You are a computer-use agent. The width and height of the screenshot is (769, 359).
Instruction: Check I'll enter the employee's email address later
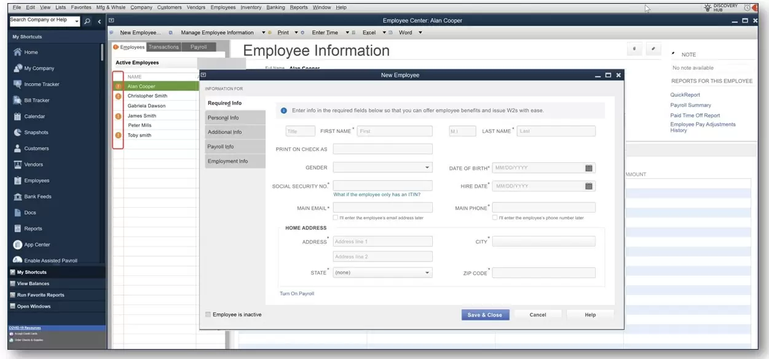click(x=336, y=217)
